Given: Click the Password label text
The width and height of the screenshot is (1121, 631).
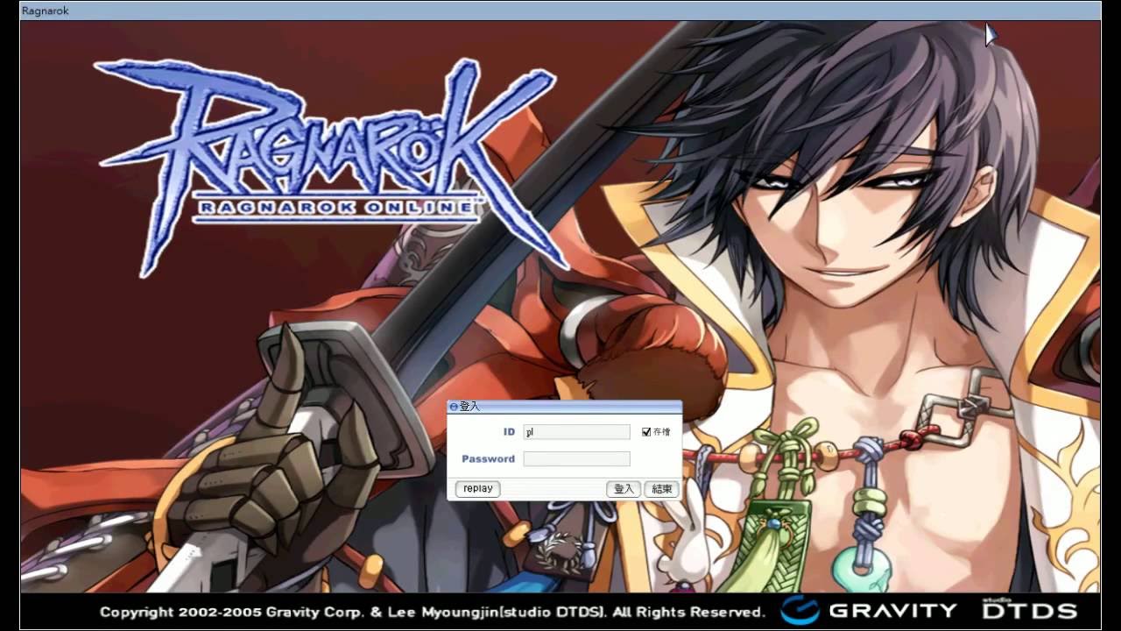Looking at the screenshot, I should pyautogui.click(x=488, y=459).
